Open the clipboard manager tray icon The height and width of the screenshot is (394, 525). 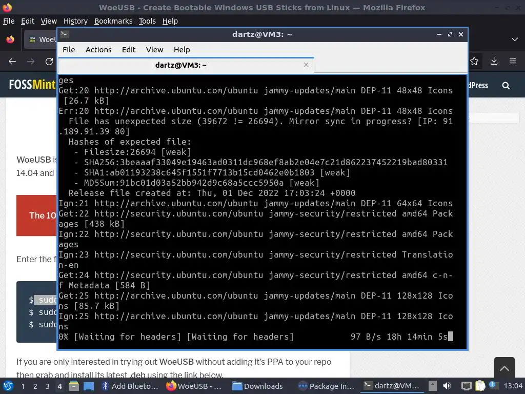(480, 386)
